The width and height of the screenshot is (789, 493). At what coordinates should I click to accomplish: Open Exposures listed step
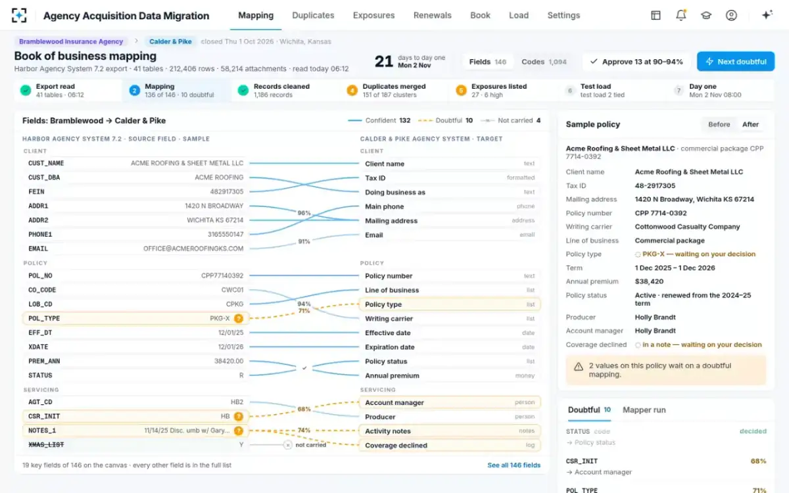tap(503, 90)
